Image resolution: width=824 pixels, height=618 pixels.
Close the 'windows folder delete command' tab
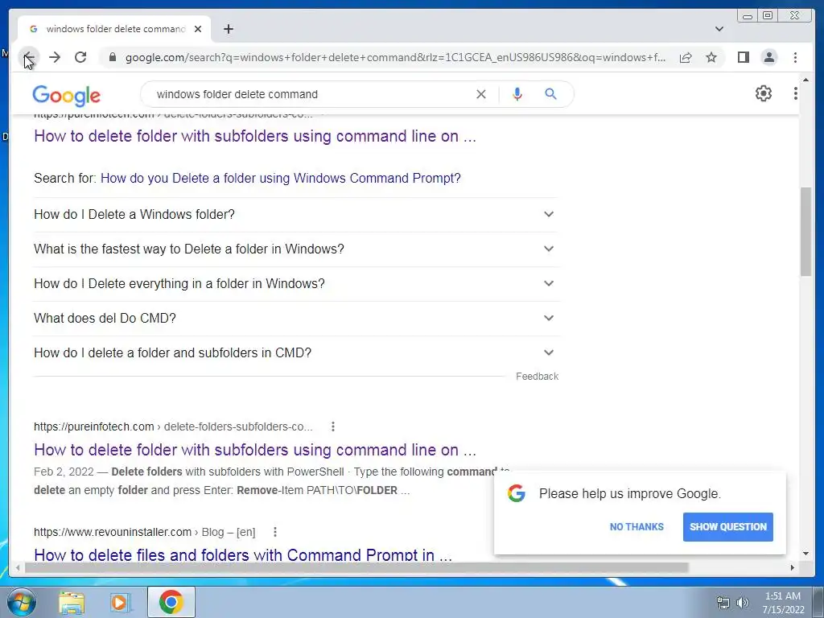(x=198, y=29)
